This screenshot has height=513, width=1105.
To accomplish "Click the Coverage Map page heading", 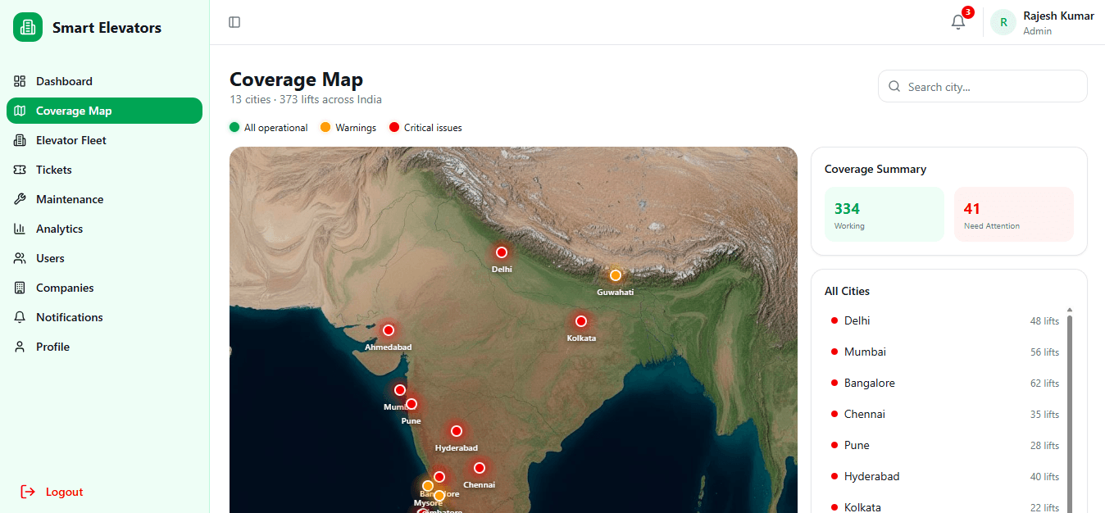I will pyautogui.click(x=296, y=79).
